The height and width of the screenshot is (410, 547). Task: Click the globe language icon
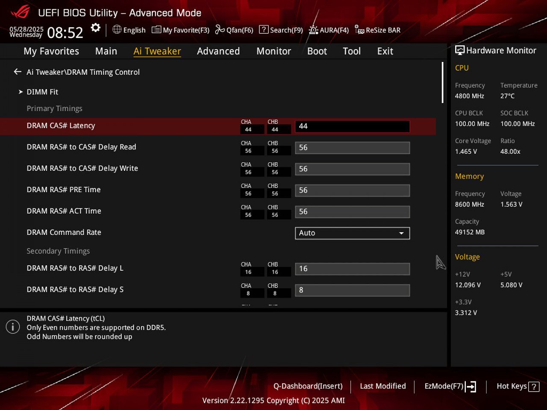click(117, 29)
